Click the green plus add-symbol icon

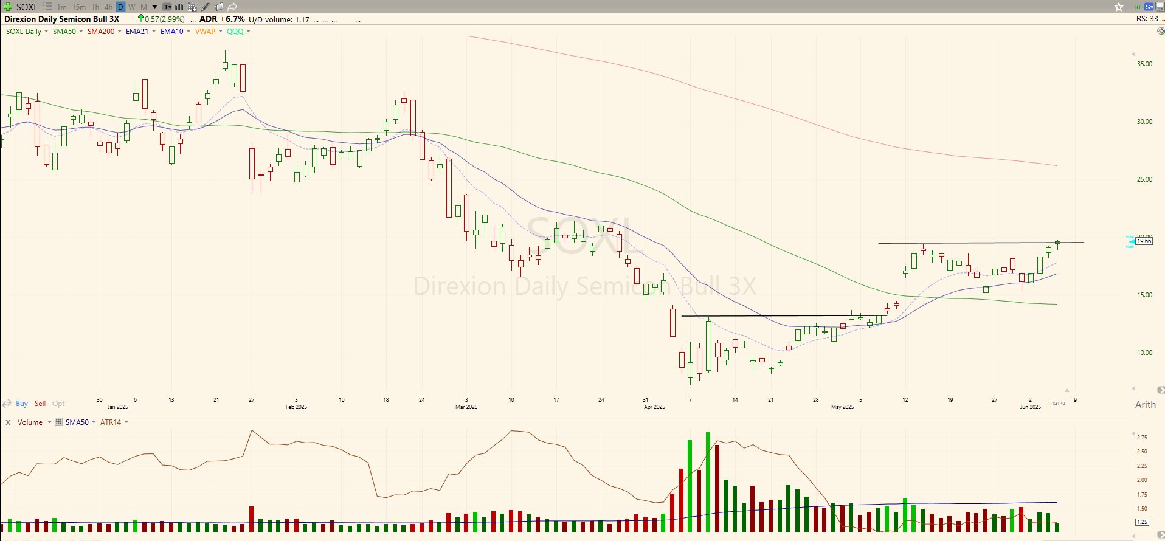pos(8,7)
